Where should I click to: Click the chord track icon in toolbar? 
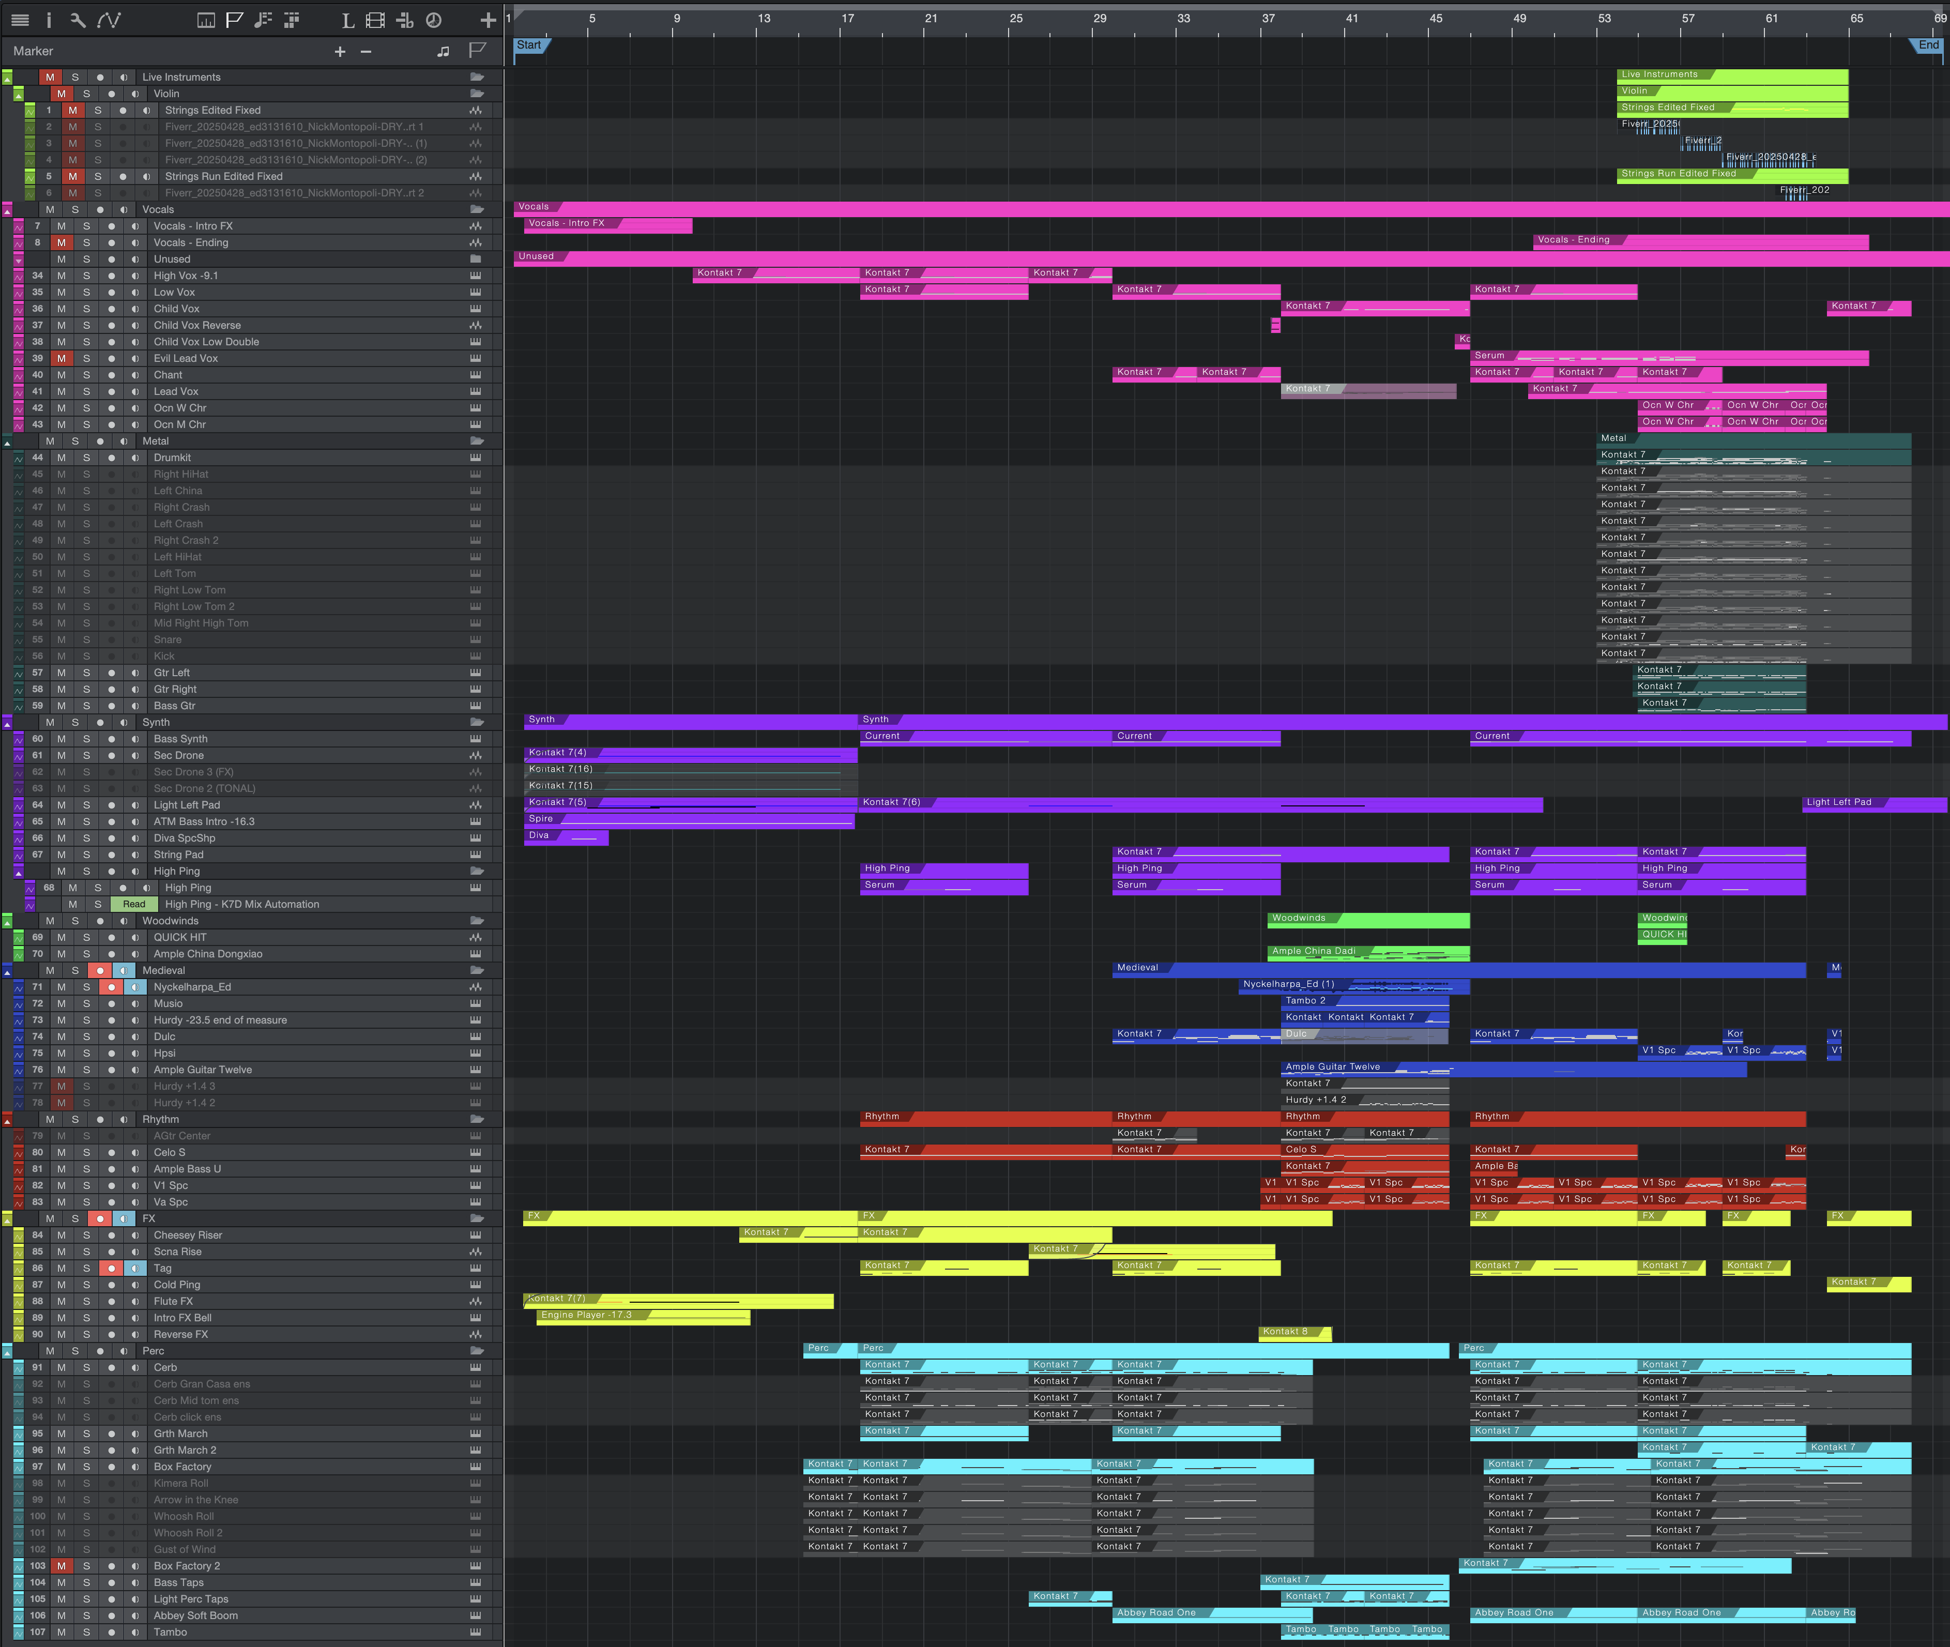405,20
